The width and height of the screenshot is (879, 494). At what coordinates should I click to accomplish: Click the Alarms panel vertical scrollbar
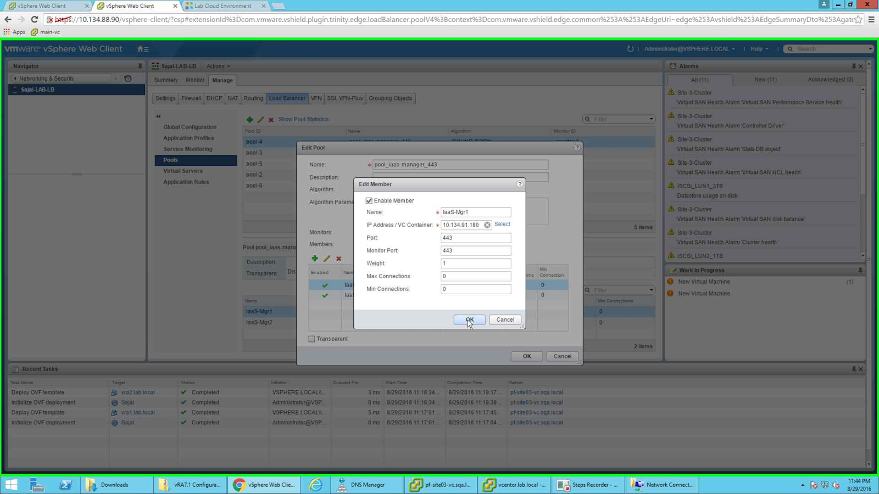click(863, 173)
